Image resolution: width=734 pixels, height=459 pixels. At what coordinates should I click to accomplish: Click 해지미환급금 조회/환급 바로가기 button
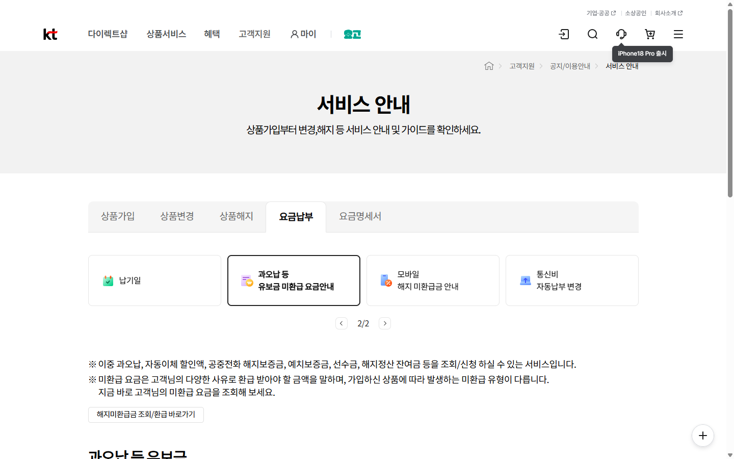click(x=146, y=415)
